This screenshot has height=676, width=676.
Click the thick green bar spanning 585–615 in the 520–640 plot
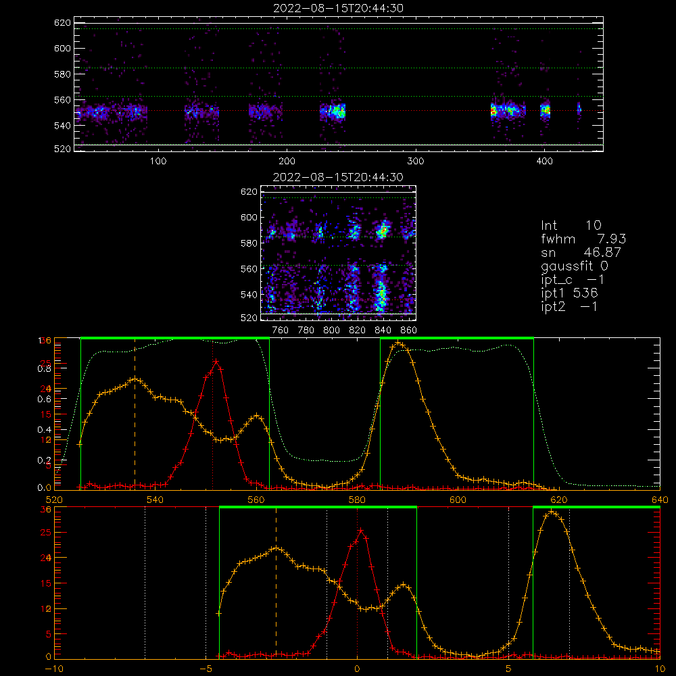pos(457,339)
